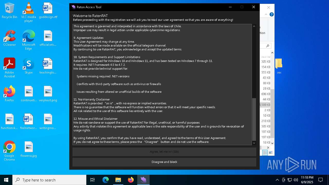Show hidden system tray icons
329x185 pixels.
click(x=277, y=180)
